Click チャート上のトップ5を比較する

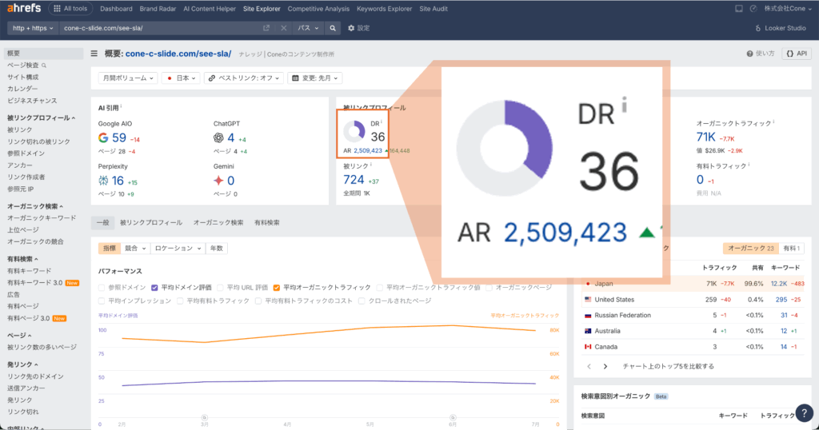668,366
